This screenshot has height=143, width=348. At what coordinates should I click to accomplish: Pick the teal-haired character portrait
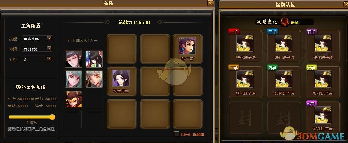click(73, 79)
